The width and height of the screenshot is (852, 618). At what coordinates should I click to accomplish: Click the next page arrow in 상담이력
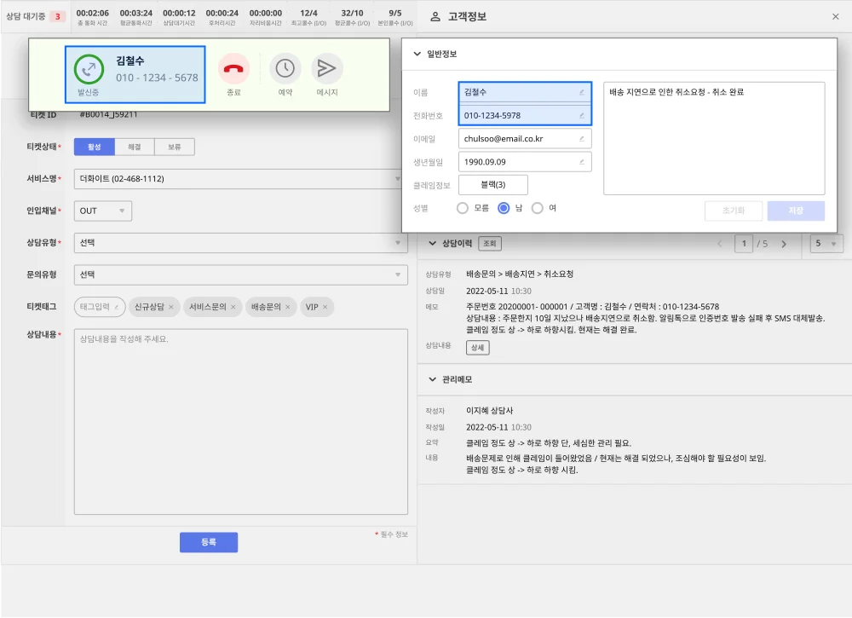784,243
